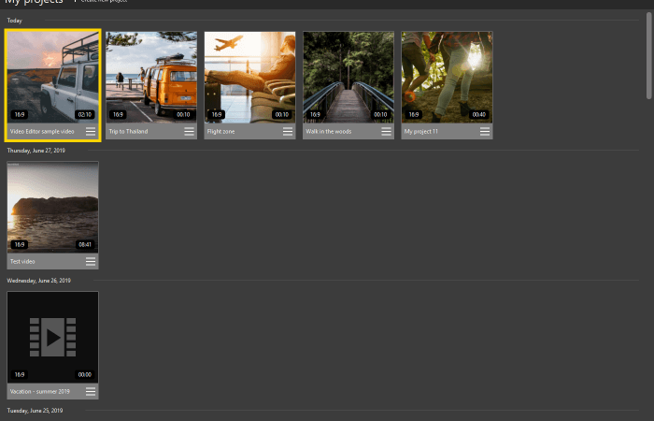Viewport: 654px width, 421px height.
Task: Select the Trip to Thailand thumbnail
Action: coord(151,78)
